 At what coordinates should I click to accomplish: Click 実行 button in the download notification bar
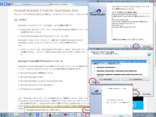tap(87, 110)
